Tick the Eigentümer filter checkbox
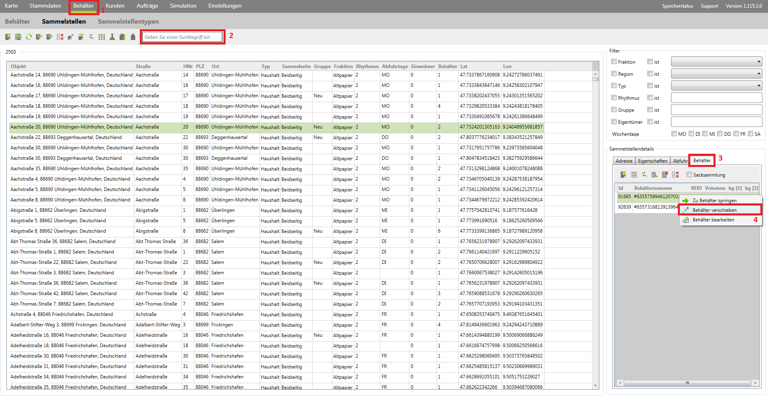The height and width of the screenshot is (396, 768). (x=614, y=122)
